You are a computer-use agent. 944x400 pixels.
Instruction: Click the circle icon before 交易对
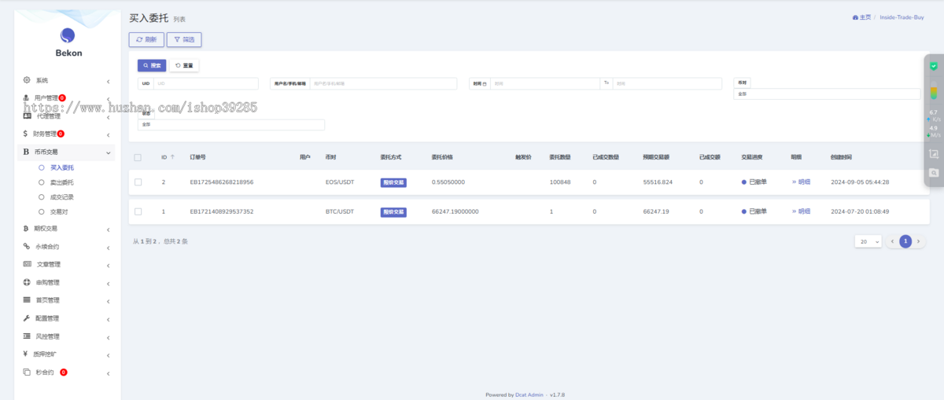pyautogui.click(x=42, y=212)
